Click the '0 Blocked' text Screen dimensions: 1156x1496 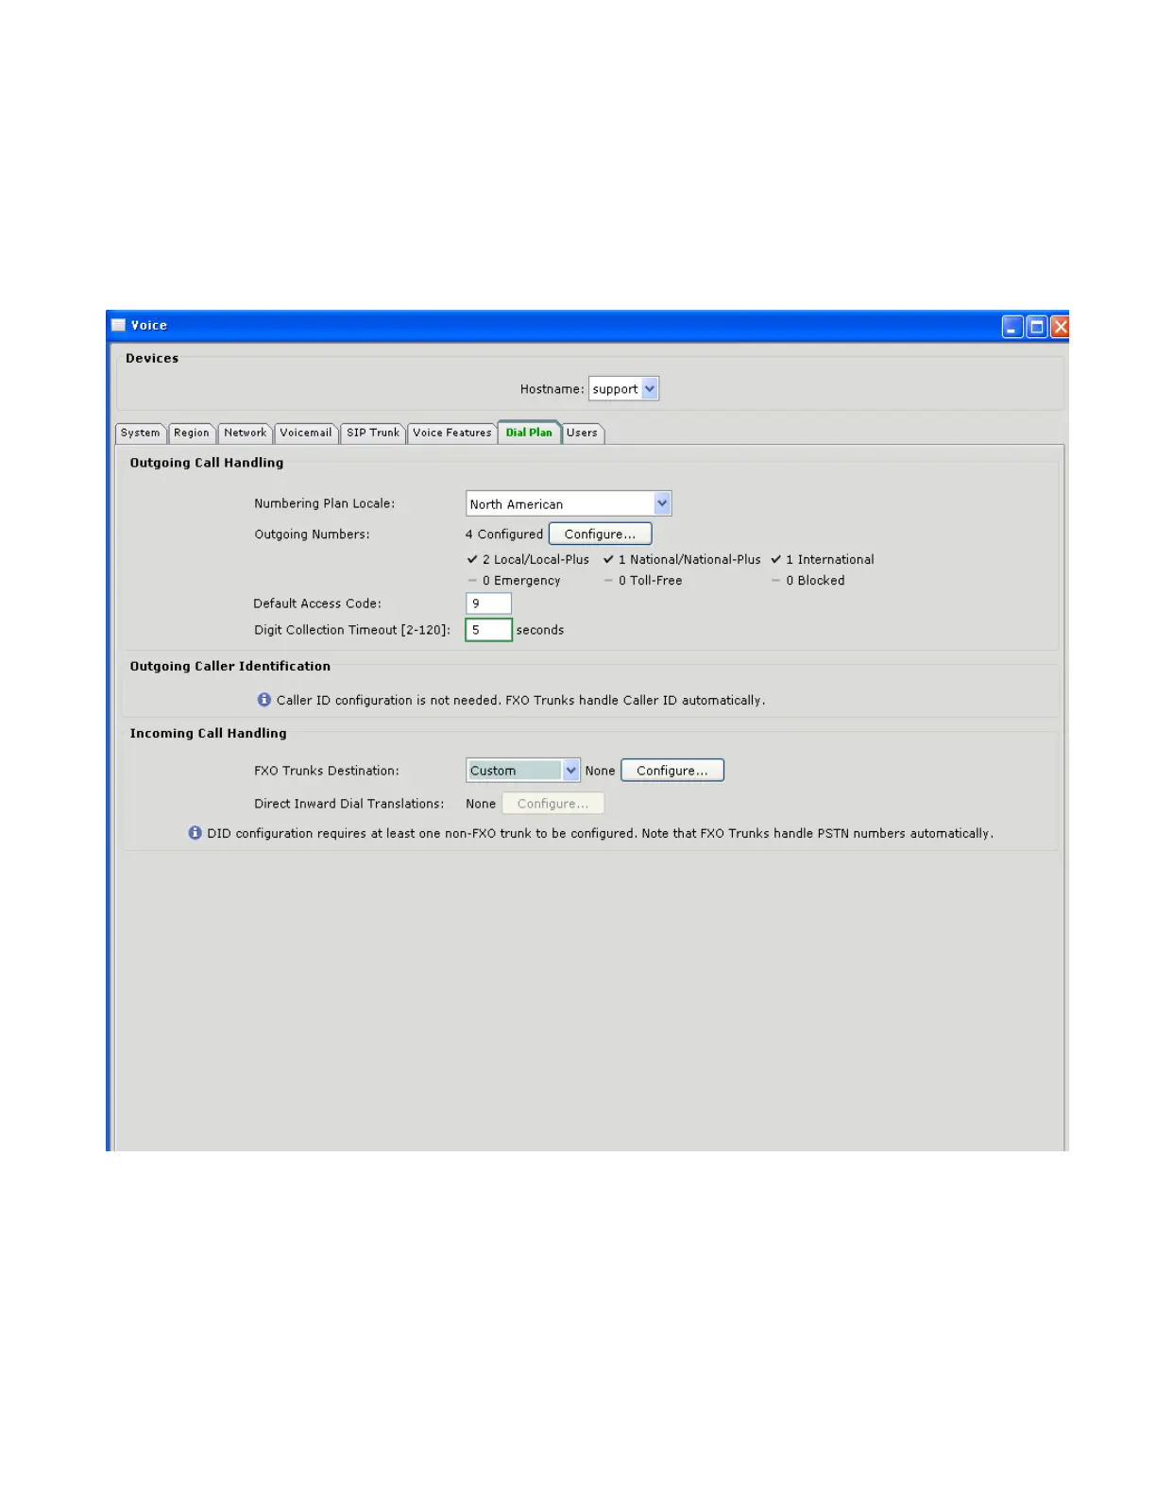815,581
